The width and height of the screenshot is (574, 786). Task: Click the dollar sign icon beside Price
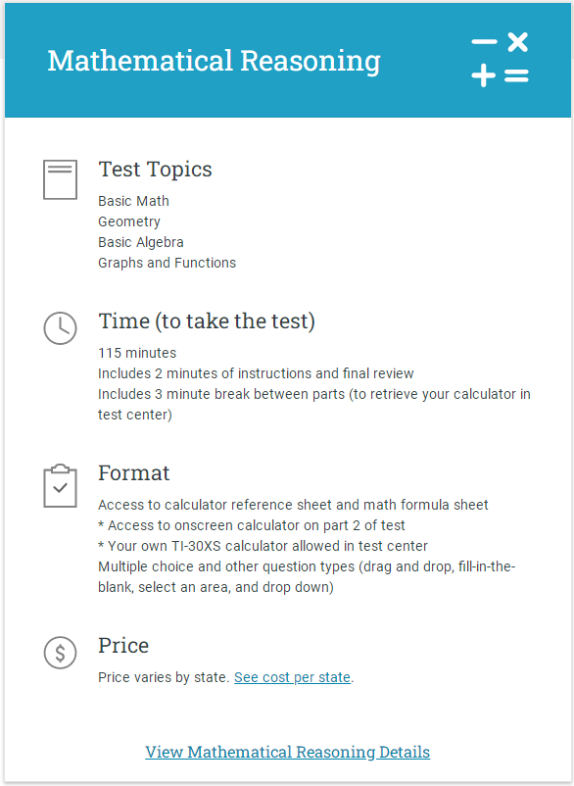[x=60, y=653]
